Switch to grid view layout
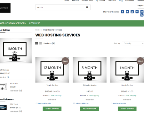The image size is (144, 117). [x=36, y=43]
